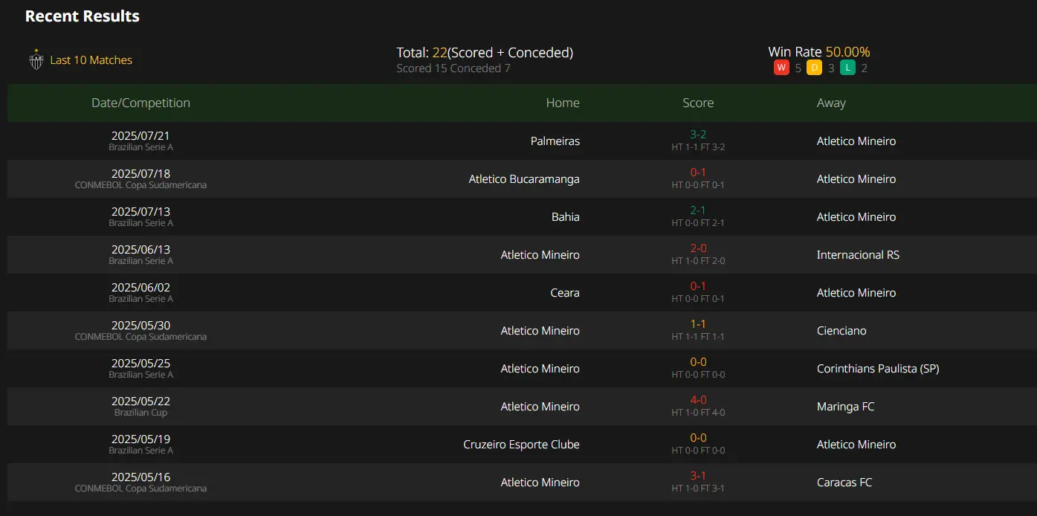This screenshot has height=516, width=1037.
Task: Open Internacional RS away team
Action: point(858,254)
